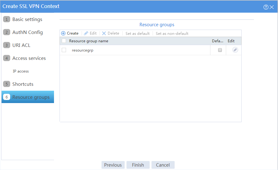Close the Create SSL VPN Context dialog
The width and height of the screenshot is (278, 170).
tap(272, 7)
